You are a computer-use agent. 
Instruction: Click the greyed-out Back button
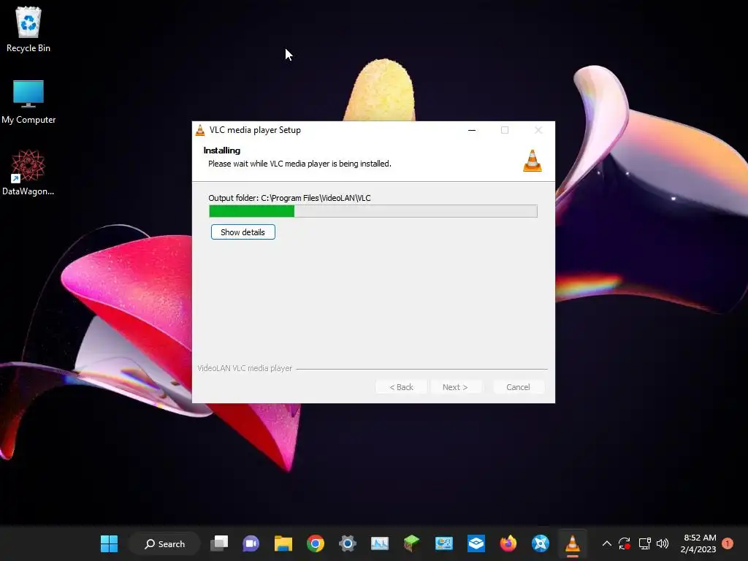pyautogui.click(x=401, y=387)
